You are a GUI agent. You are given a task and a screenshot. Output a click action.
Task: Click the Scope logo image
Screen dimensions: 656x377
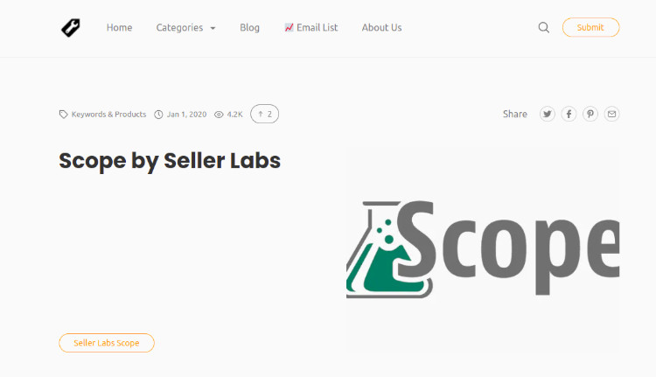coord(483,249)
